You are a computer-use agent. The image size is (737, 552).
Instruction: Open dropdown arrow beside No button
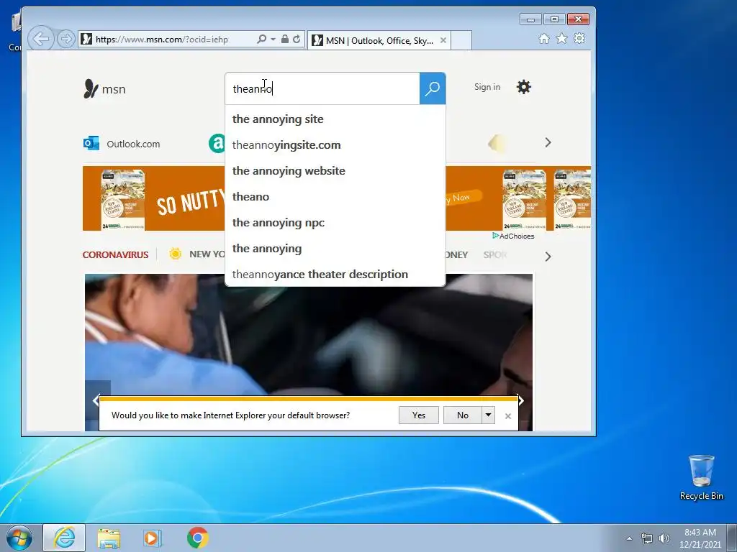[x=489, y=415]
